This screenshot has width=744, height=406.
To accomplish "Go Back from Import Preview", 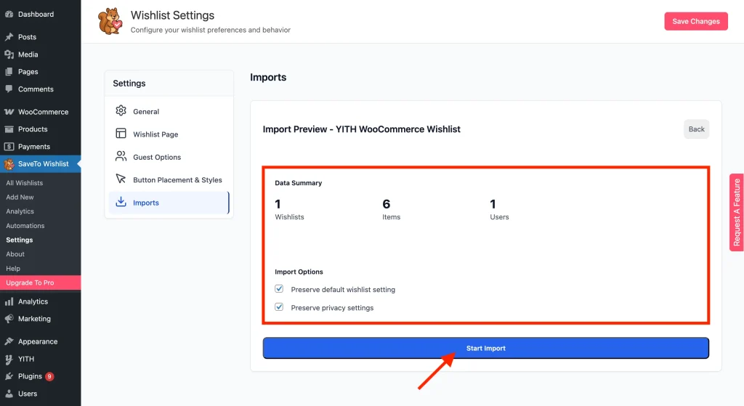I will [x=696, y=129].
